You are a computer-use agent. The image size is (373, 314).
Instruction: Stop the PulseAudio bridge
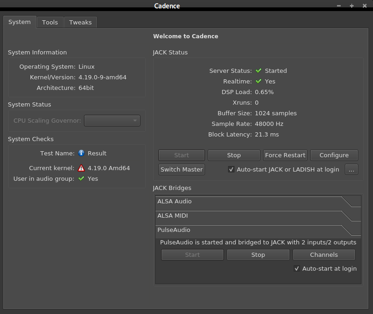[x=258, y=255]
